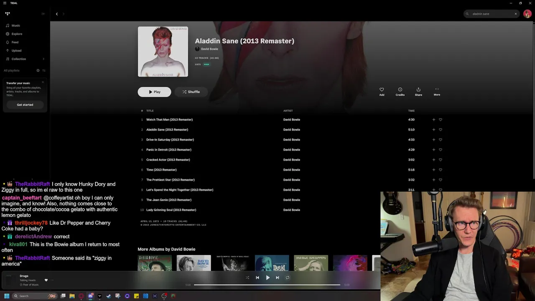Open David Bowie artist link on Cracked Actor row
Image resolution: width=535 pixels, height=301 pixels.
coord(292,160)
